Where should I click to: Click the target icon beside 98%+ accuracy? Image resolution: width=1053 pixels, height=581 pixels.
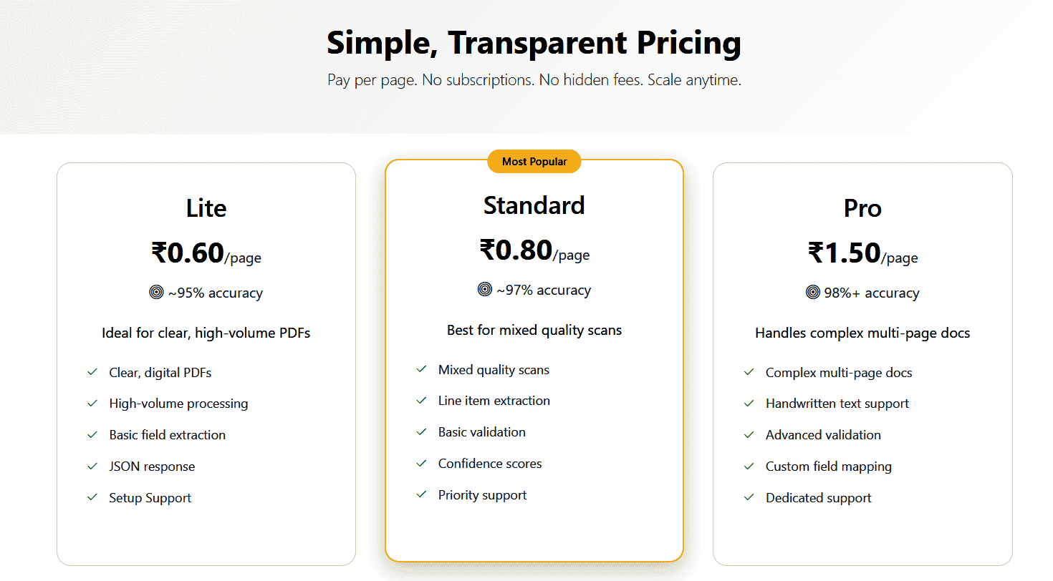[x=812, y=292]
